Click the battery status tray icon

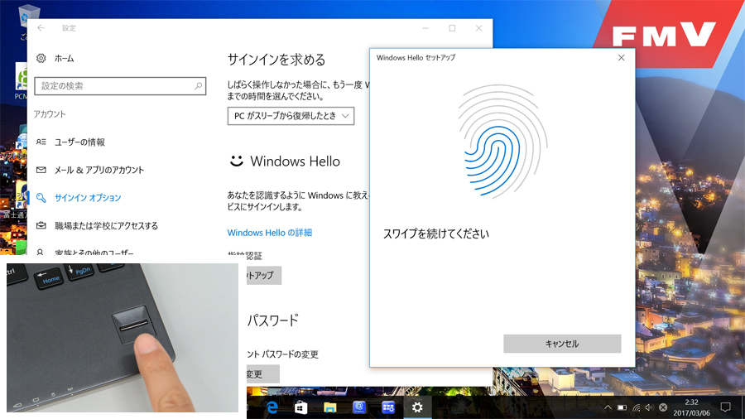click(622, 407)
